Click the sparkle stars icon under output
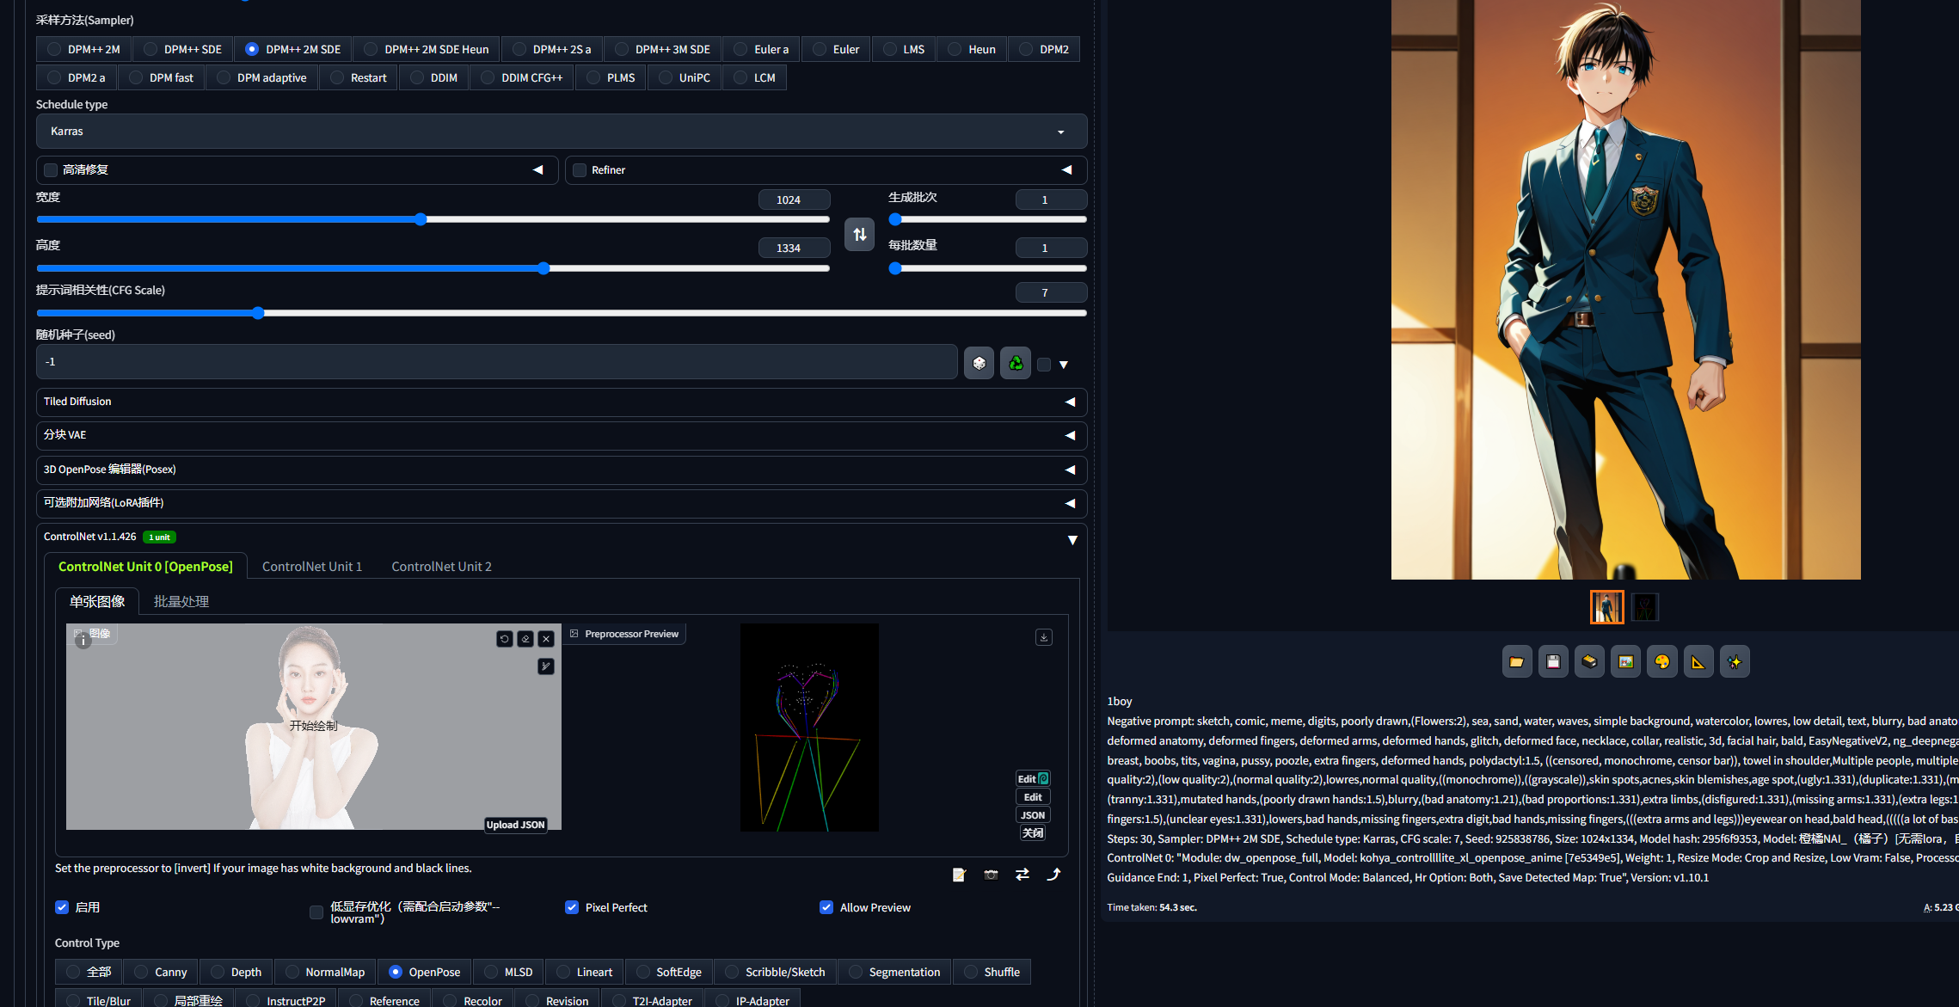The height and width of the screenshot is (1007, 1959). point(1734,661)
